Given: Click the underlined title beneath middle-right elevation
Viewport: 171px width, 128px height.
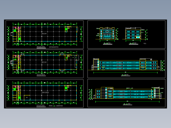Looking at the screenshot, I should [x=125, y=75].
